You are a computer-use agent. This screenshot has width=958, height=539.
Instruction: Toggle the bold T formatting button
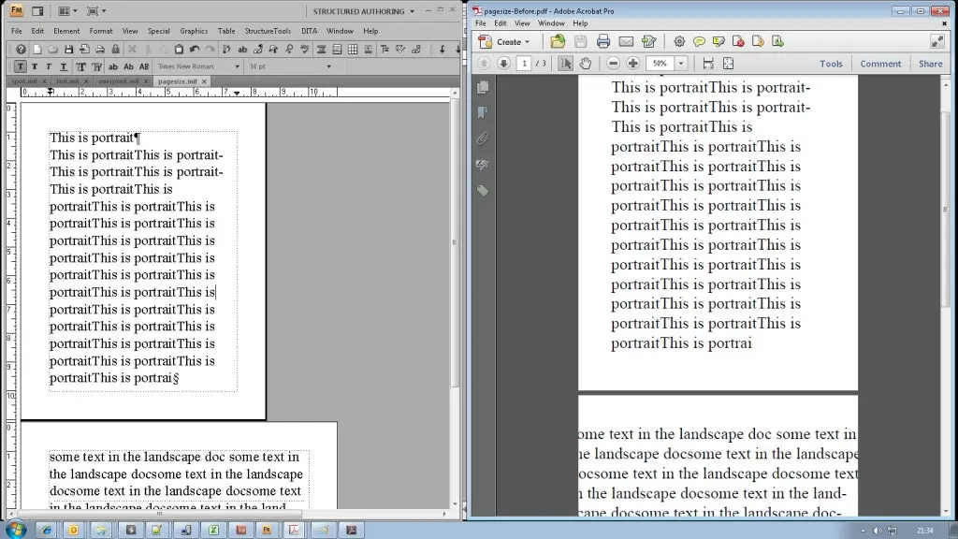[35, 66]
